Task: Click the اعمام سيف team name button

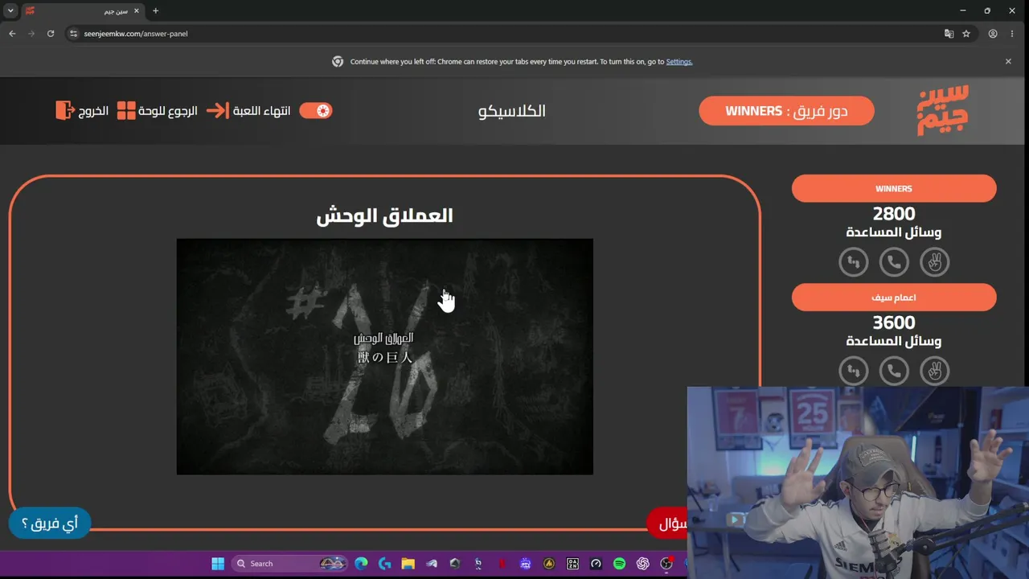Action: click(x=894, y=298)
